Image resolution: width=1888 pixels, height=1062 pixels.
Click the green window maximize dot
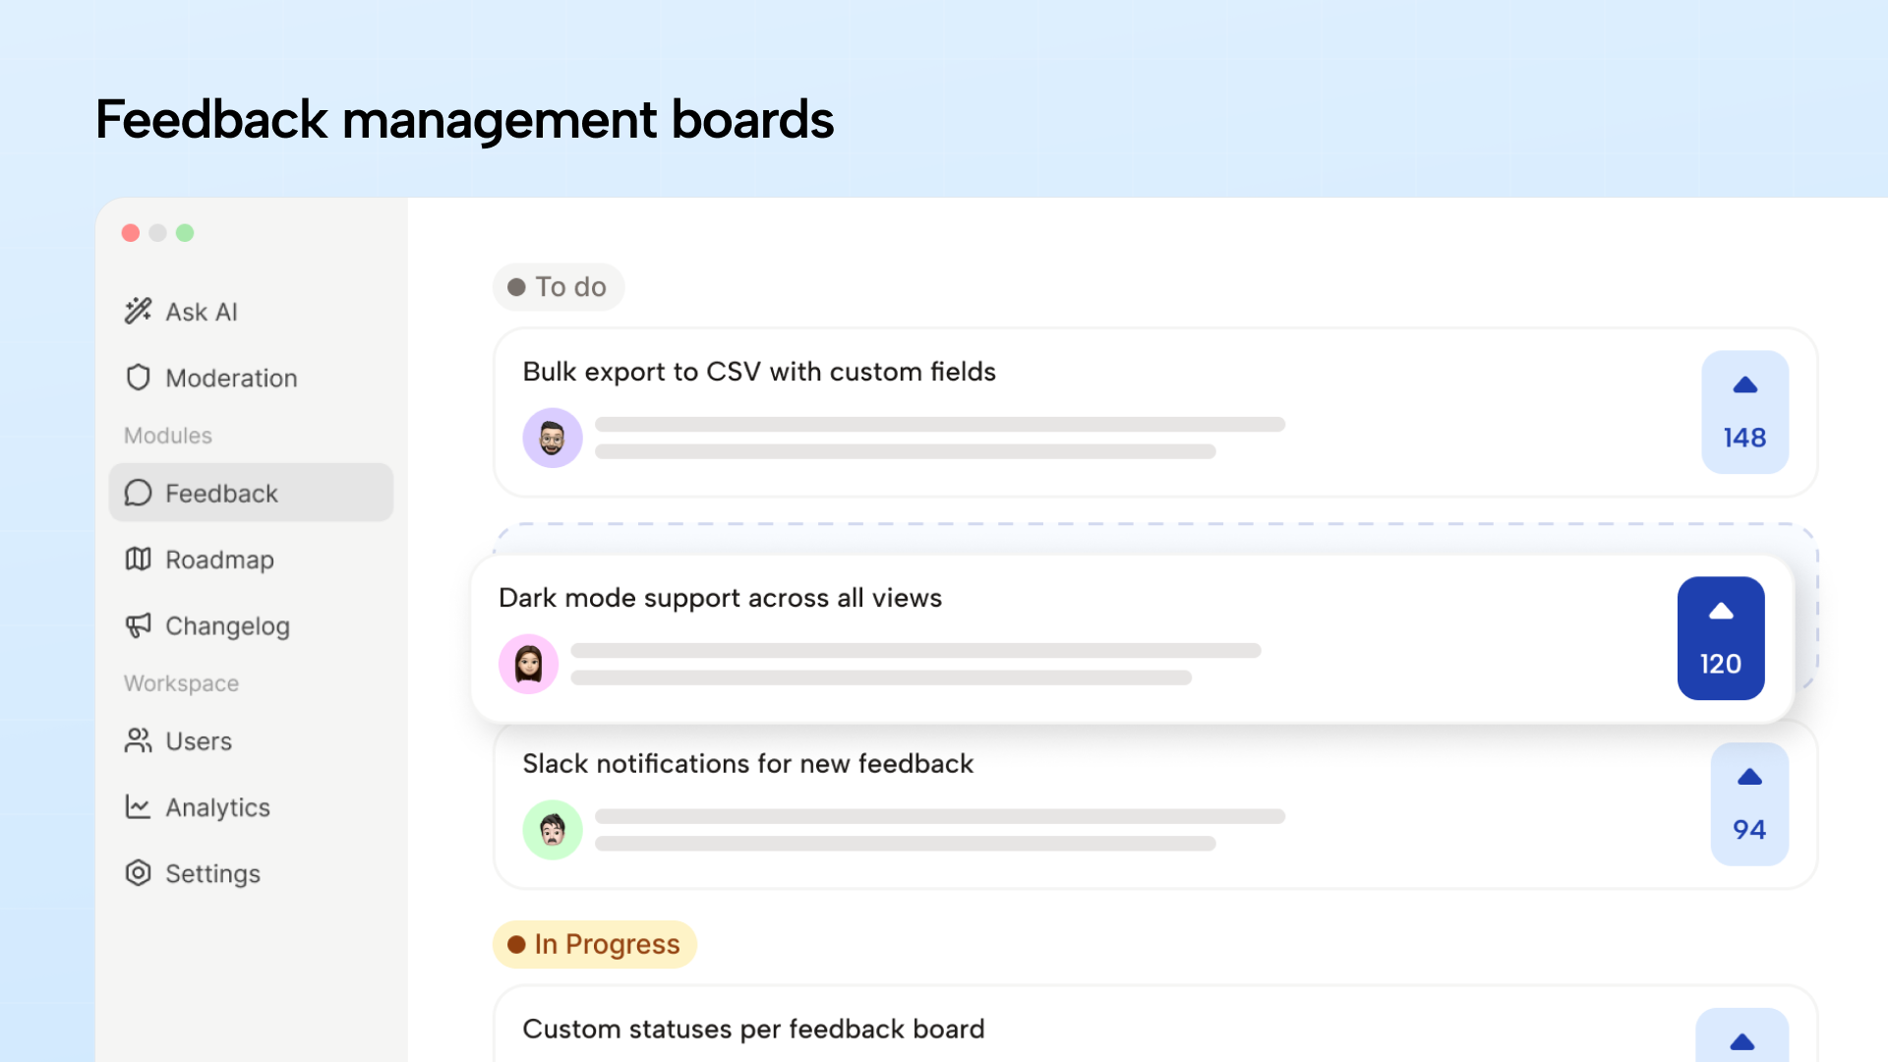[185, 233]
